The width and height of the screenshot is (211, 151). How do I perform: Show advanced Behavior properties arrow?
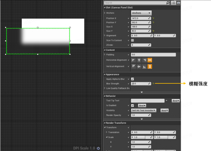click(x=142, y=119)
